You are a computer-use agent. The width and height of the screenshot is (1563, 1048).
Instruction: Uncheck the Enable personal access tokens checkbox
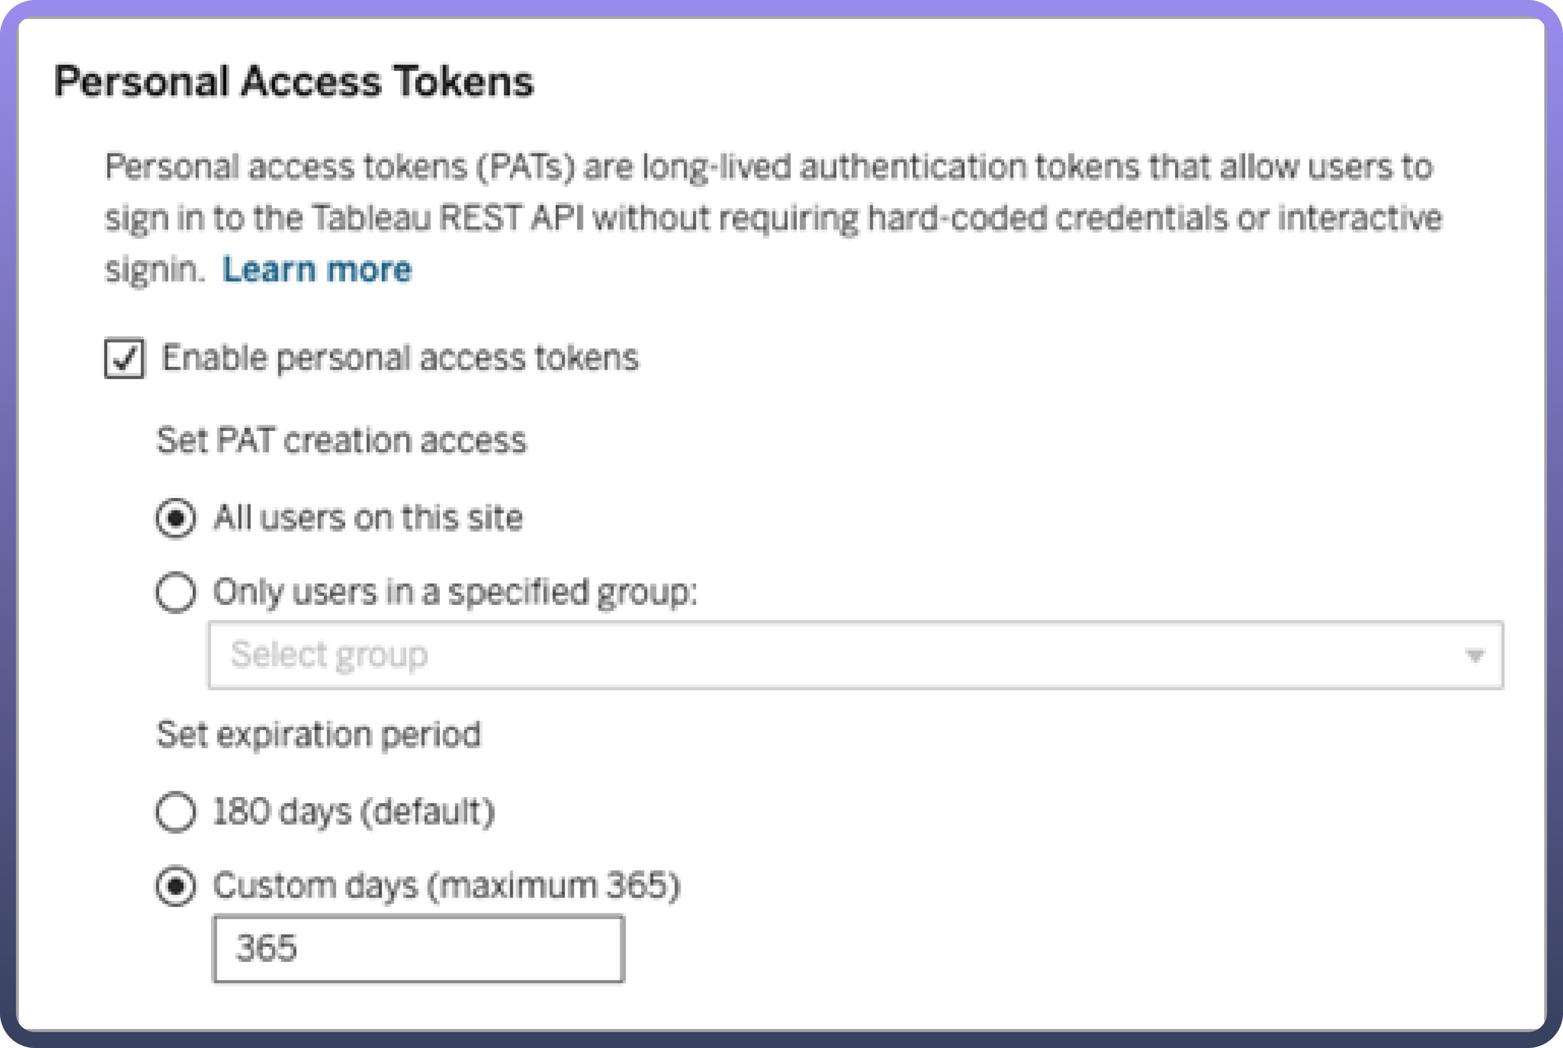pyautogui.click(x=124, y=358)
